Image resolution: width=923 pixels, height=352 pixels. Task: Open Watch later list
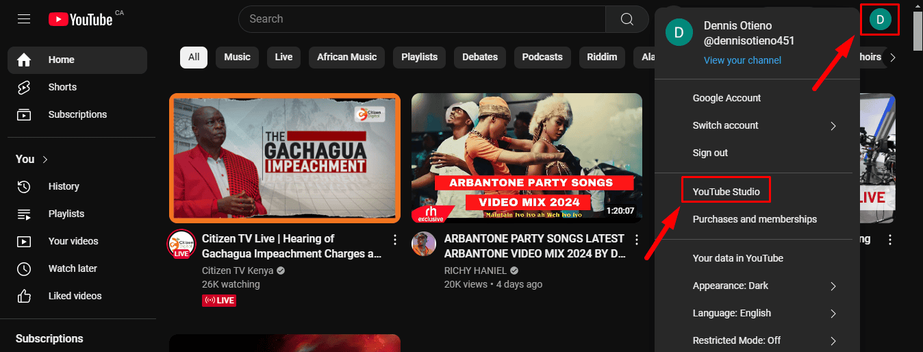(72, 268)
